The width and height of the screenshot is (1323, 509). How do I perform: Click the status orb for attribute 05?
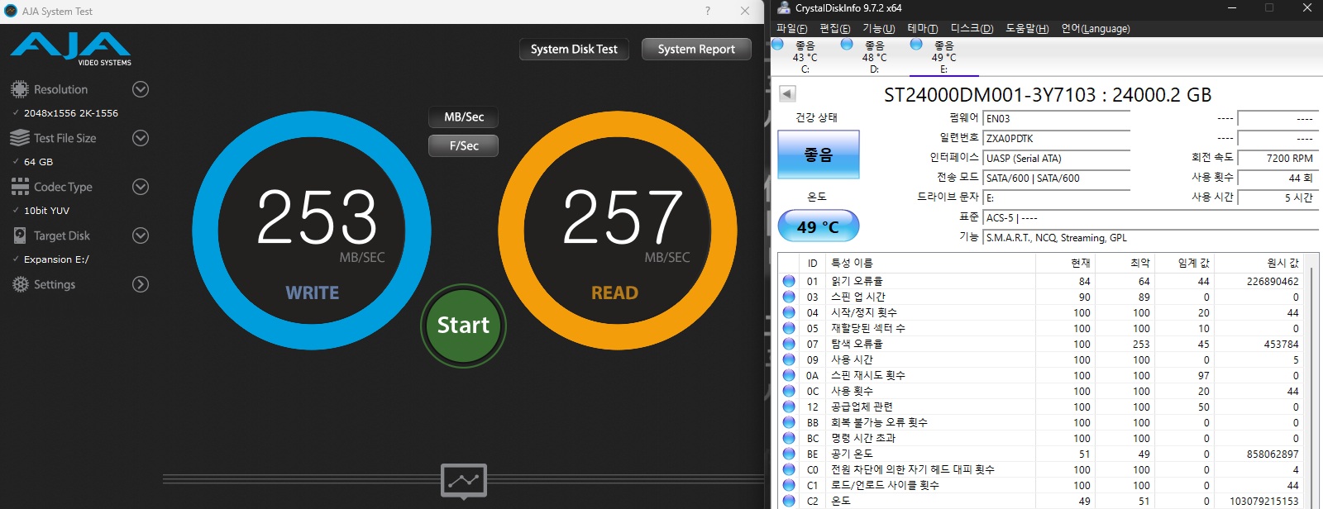pyautogui.click(x=789, y=328)
